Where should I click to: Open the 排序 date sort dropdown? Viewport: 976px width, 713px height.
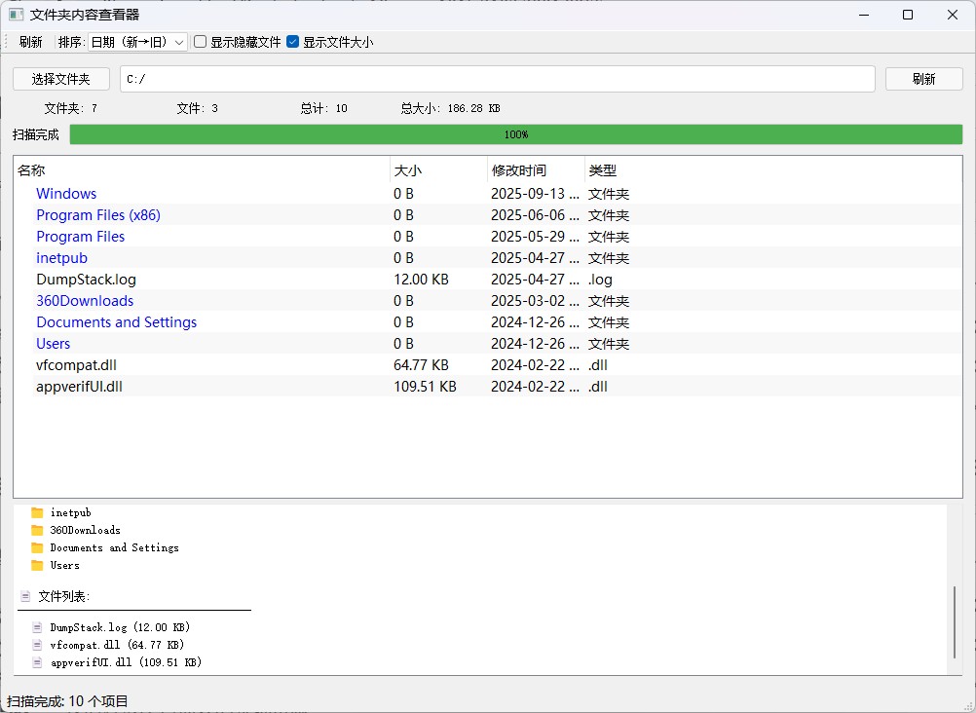(137, 42)
